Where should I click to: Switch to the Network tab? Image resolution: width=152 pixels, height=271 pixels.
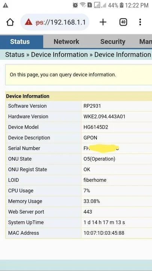[66, 42]
